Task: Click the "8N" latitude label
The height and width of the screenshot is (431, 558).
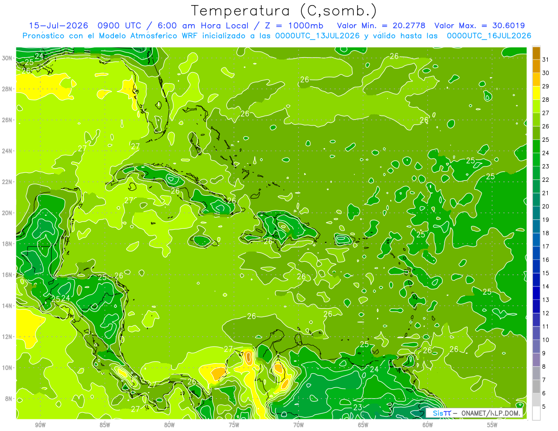Action: 9,398
